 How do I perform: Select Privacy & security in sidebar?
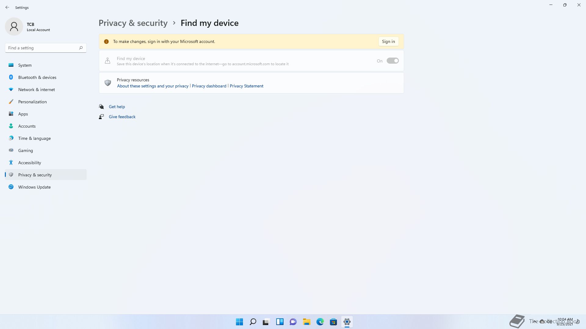point(46,175)
